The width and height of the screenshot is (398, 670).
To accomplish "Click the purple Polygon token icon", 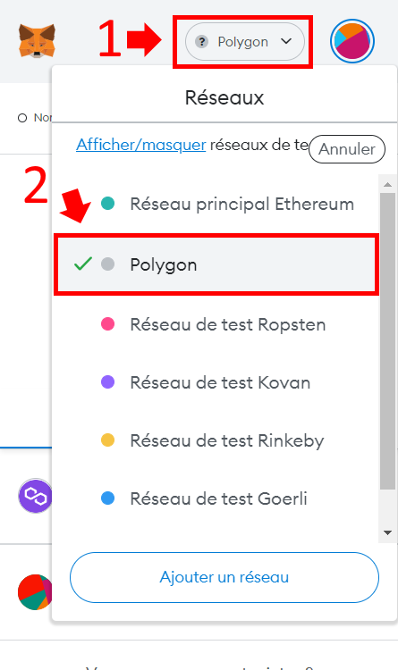I will tap(35, 496).
